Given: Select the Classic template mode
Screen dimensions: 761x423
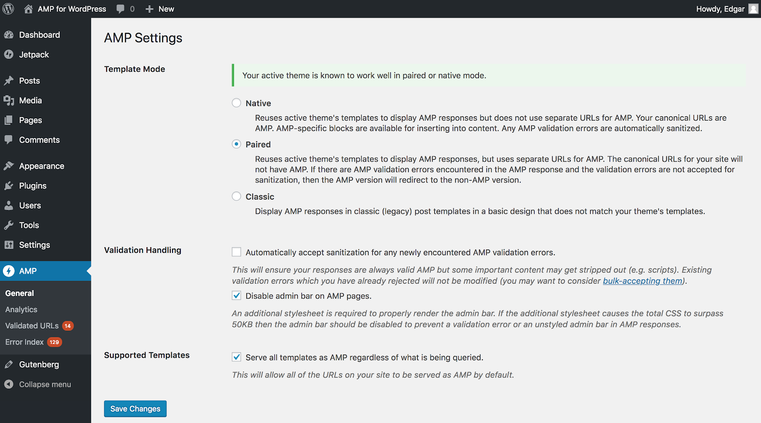Looking at the screenshot, I should click(x=236, y=196).
